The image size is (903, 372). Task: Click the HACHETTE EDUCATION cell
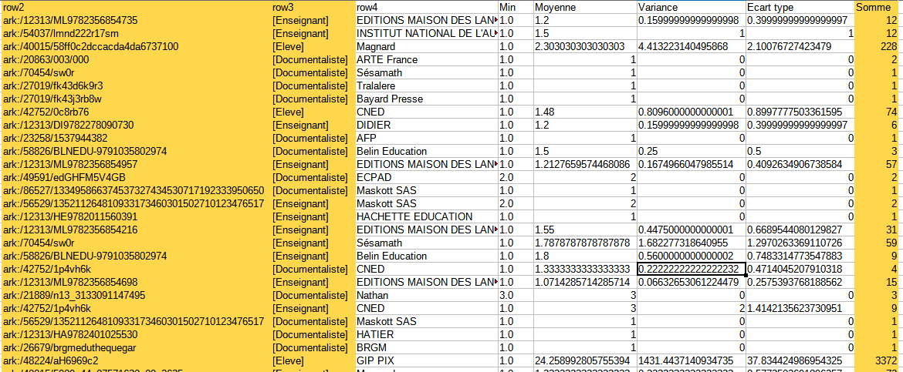click(425, 216)
